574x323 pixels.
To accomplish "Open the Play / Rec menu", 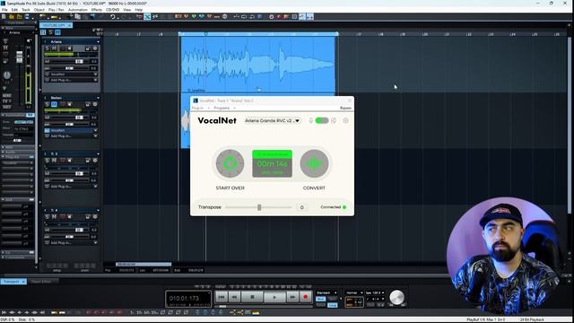I will pyautogui.click(x=57, y=10).
